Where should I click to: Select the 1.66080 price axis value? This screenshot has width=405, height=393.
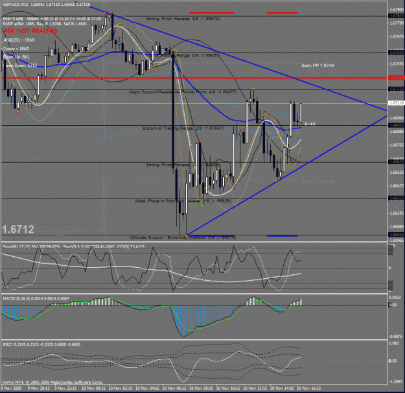pyautogui.click(x=397, y=227)
